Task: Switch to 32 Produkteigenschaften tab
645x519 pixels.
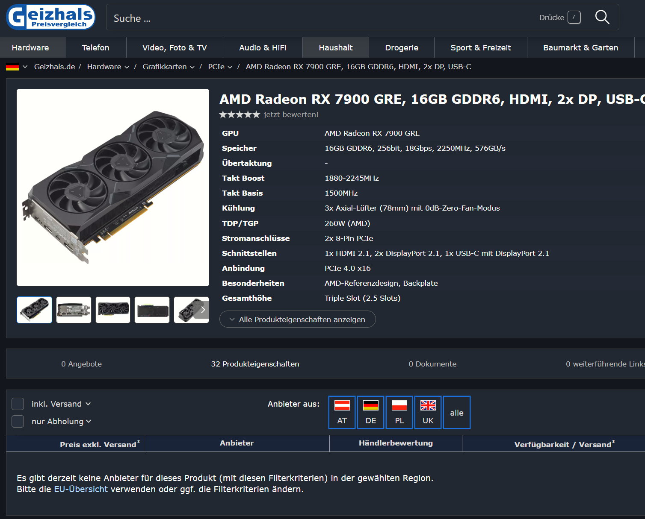Action: (x=255, y=364)
